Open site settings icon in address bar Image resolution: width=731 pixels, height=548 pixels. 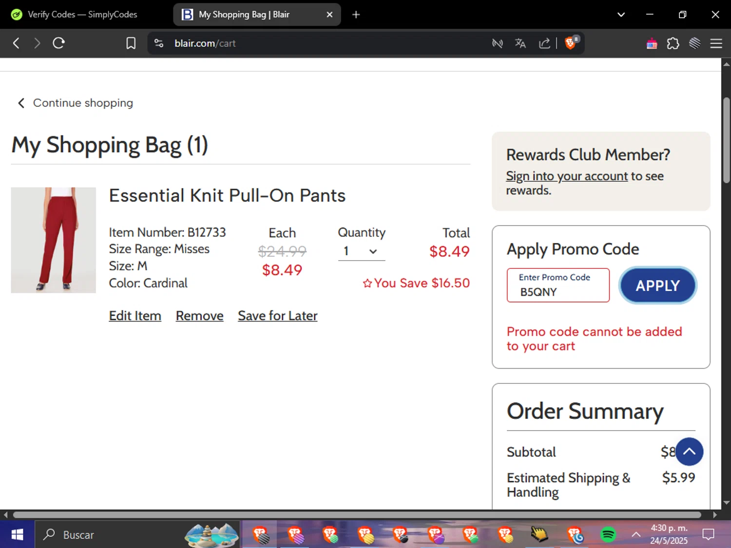click(x=159, y=43)
